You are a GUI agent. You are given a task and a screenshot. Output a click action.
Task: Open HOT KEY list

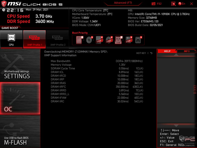[x=141, y=53]
